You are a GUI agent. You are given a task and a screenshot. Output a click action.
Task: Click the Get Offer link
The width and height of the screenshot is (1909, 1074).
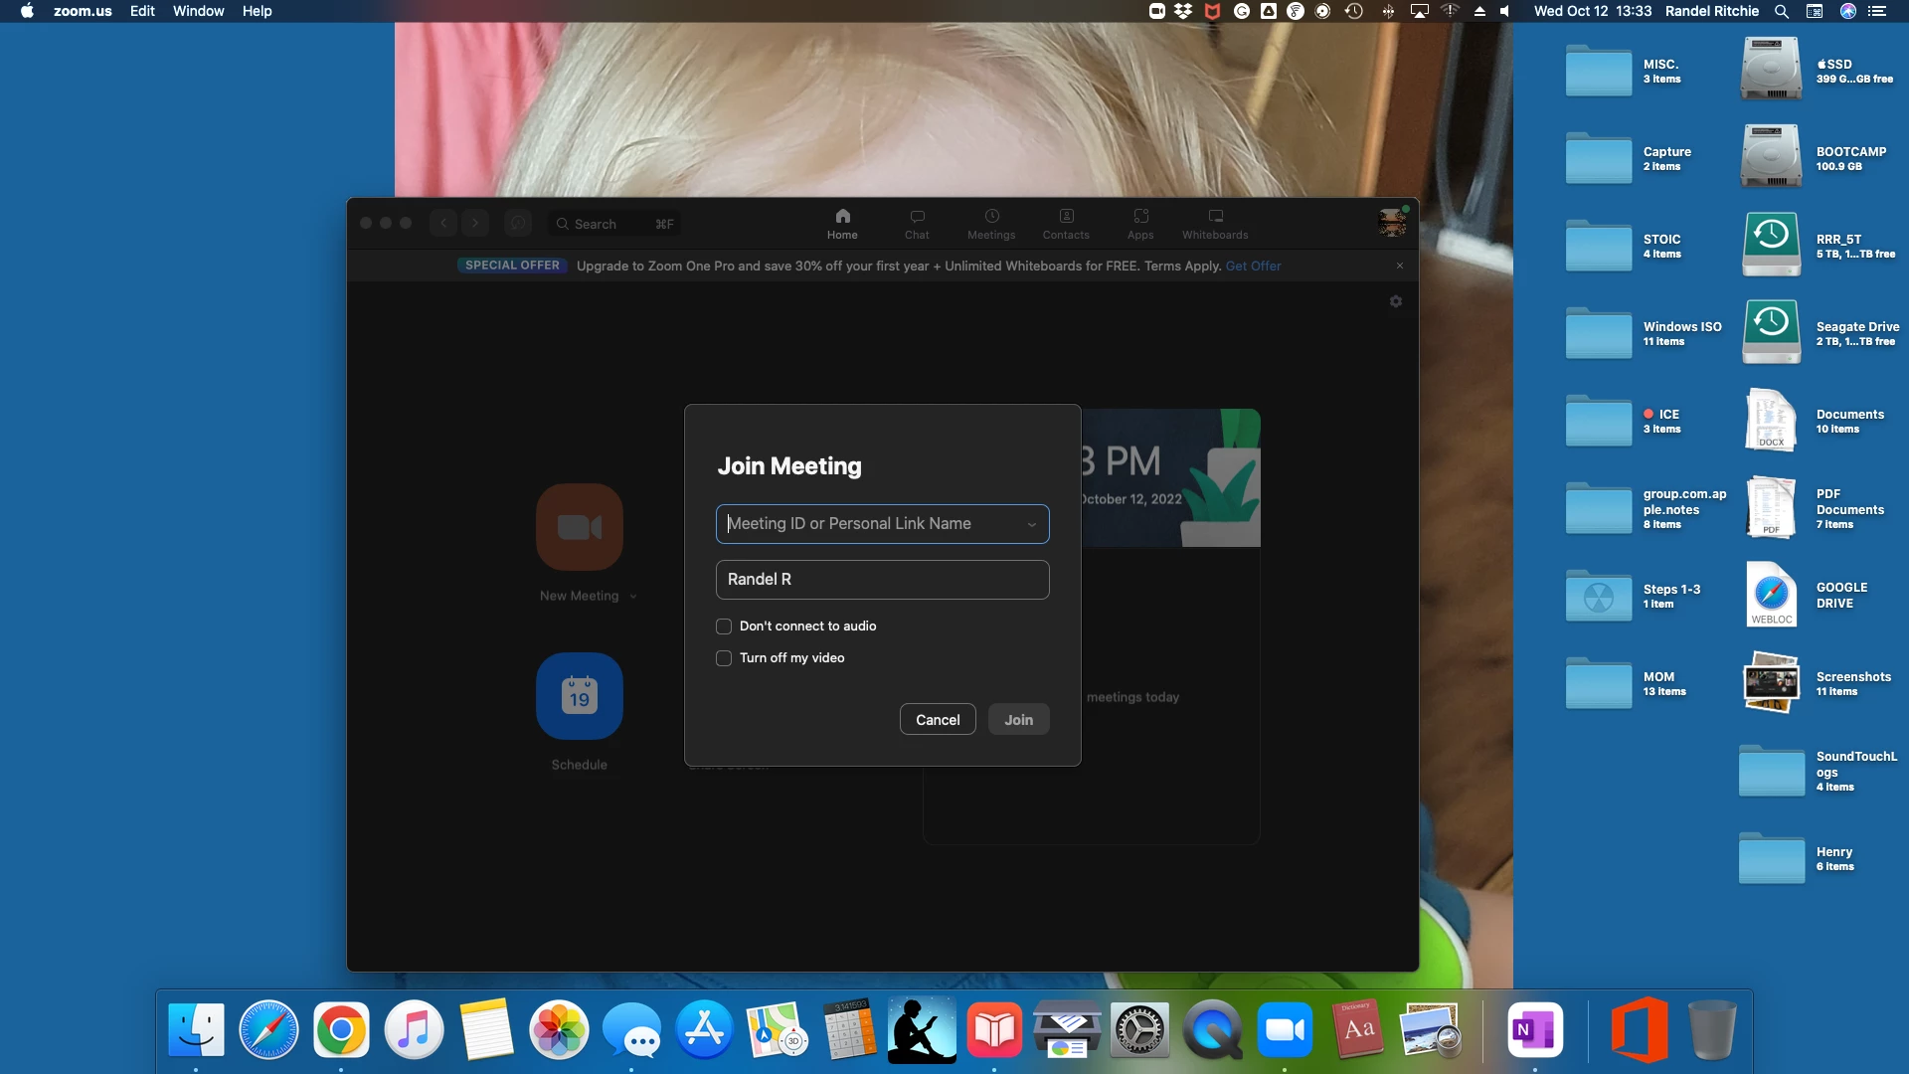(x=1253, y=266)
